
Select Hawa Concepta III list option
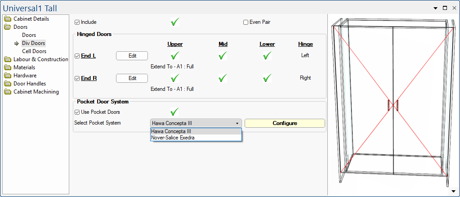point(171,131)
